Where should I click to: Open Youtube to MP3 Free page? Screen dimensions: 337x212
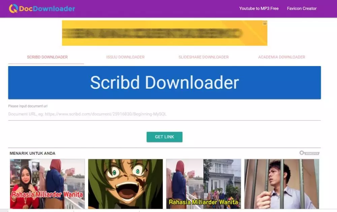click(x=259, y=8)
